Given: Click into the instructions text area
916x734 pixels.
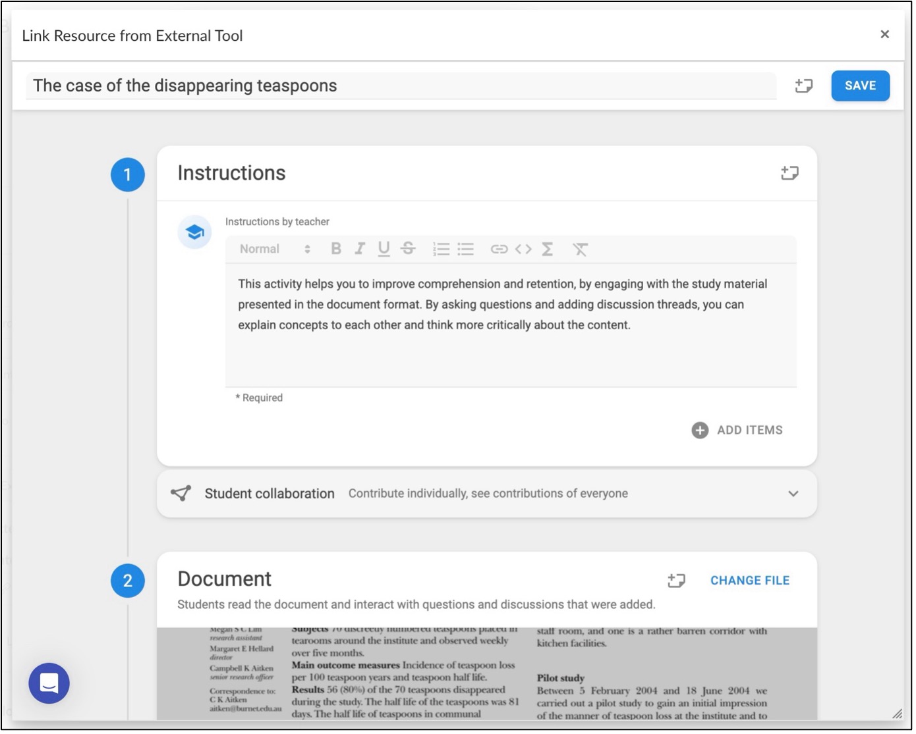Looking at the screenshot, I should coord(511,325).
